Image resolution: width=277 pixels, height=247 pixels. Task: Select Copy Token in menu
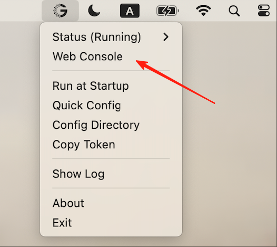click(111, 145)
